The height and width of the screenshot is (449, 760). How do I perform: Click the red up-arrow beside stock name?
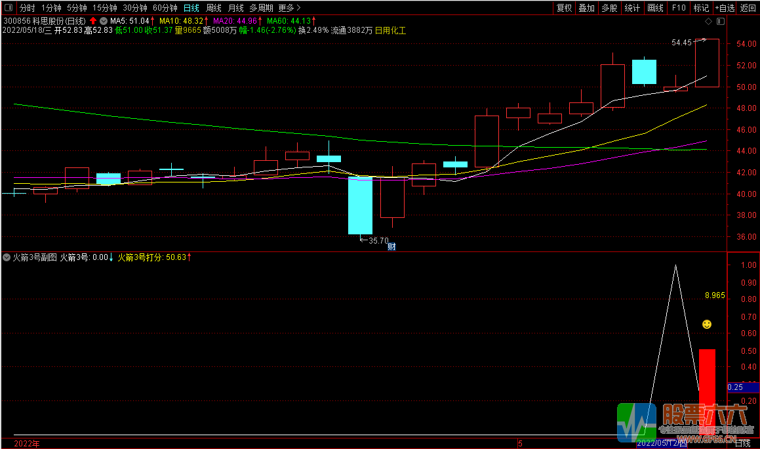tap(93, 21)
